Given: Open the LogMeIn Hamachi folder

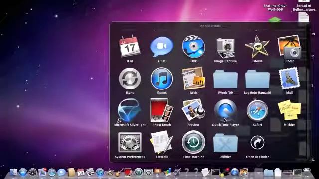Looking at the screenshot, I should (x=257, y=79).
